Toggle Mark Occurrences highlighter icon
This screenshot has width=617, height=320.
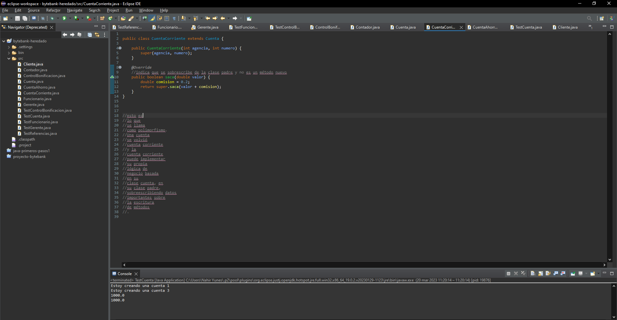(x=152, y=18)
